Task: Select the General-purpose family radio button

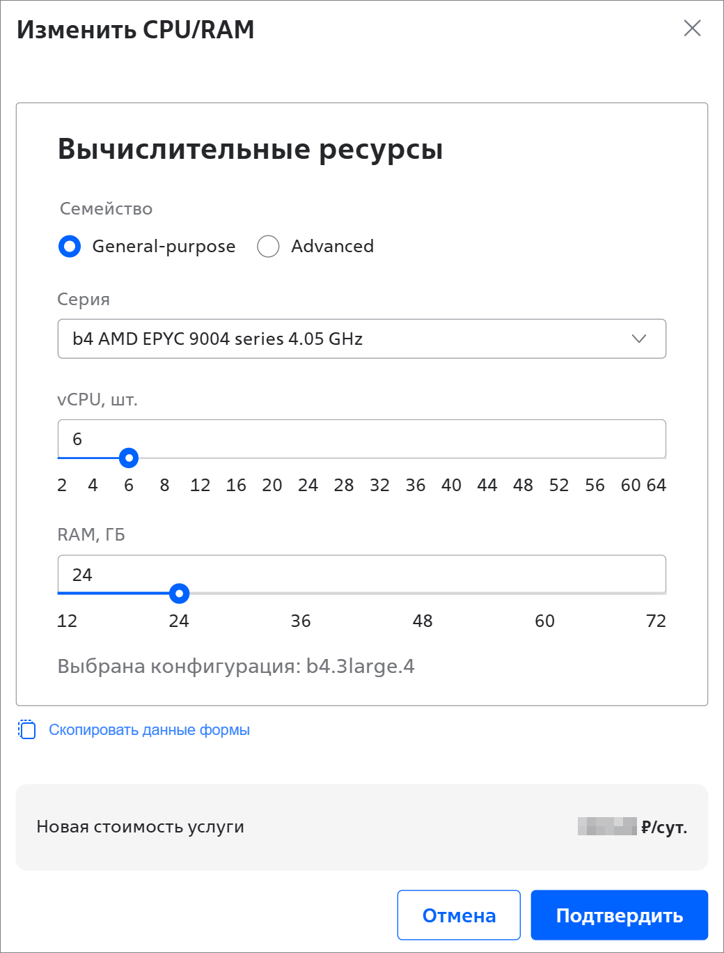Action: (70, 247)
